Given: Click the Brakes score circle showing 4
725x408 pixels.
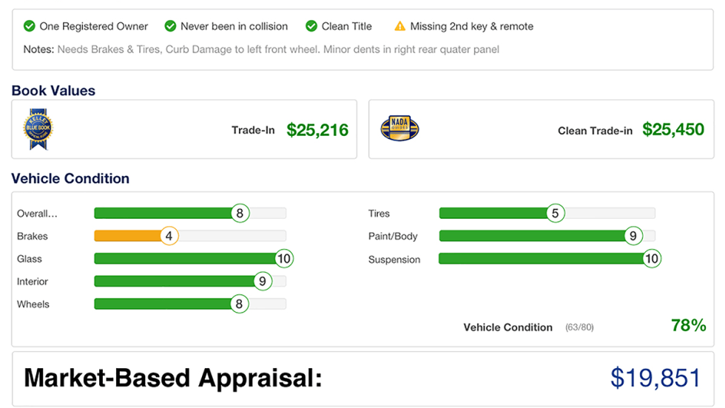Looking at the screenshot, I should [169, 237].
